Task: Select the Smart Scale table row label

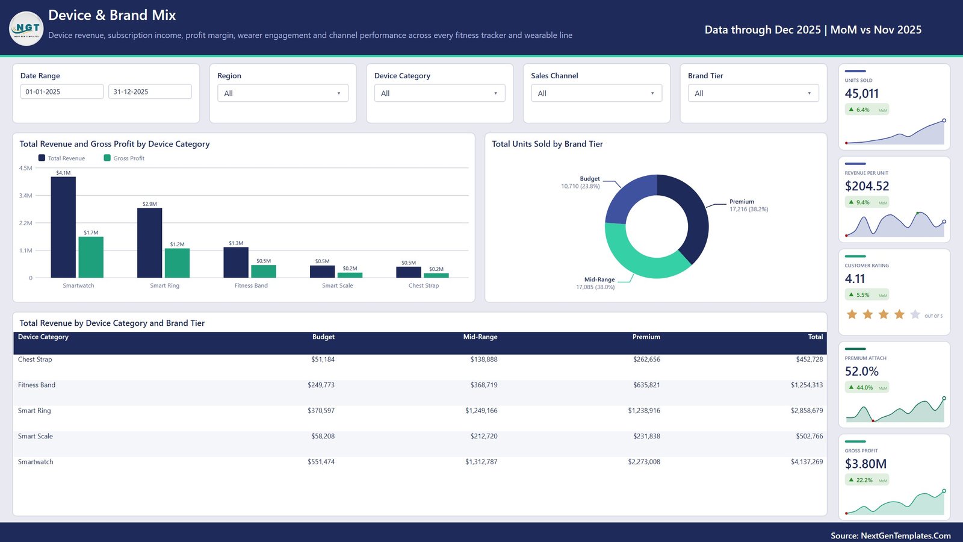Action: (x=36, y=437)
